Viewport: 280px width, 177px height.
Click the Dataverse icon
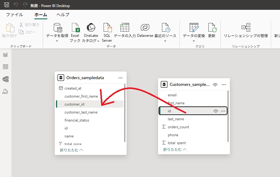coord(145,27)
